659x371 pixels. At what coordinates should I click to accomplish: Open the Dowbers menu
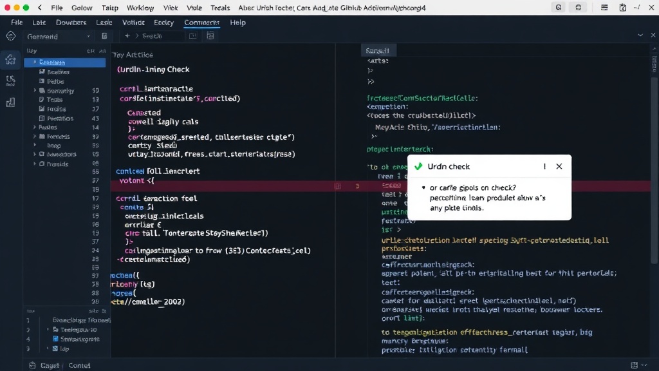[71, 23]
